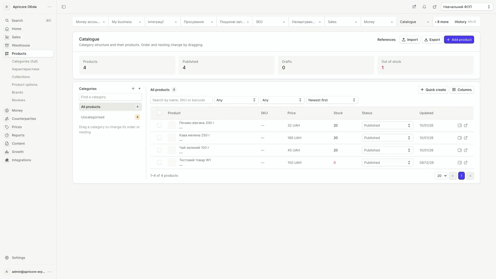Open the preview icon for Чай зелений 100 г
496x279 pixels.
click(x=460, y=150)
